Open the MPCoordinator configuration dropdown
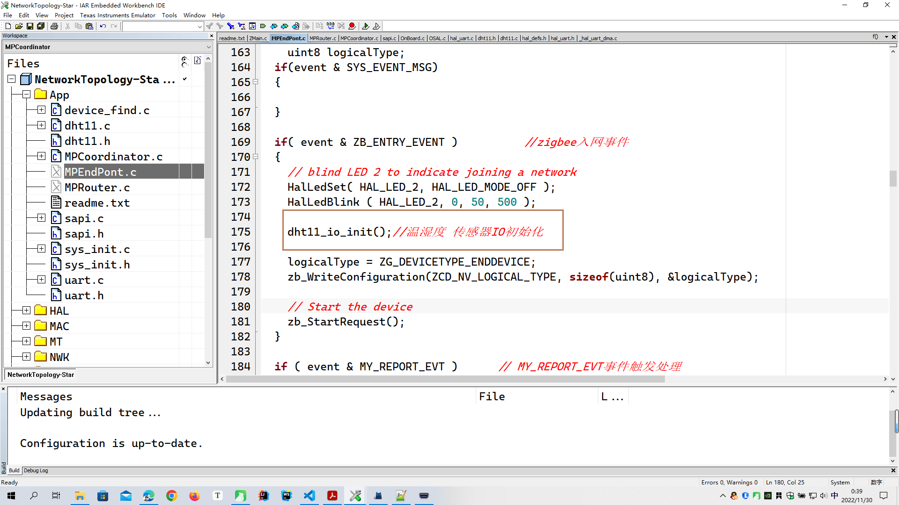899x505 pixels. tap(208, 47)
